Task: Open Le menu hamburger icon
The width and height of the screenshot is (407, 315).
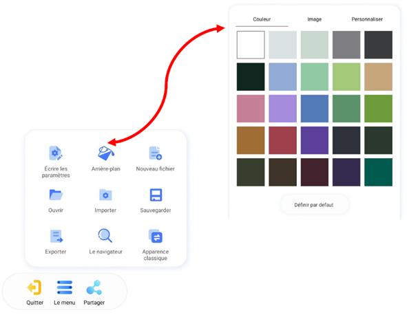Action: point(64,287)
